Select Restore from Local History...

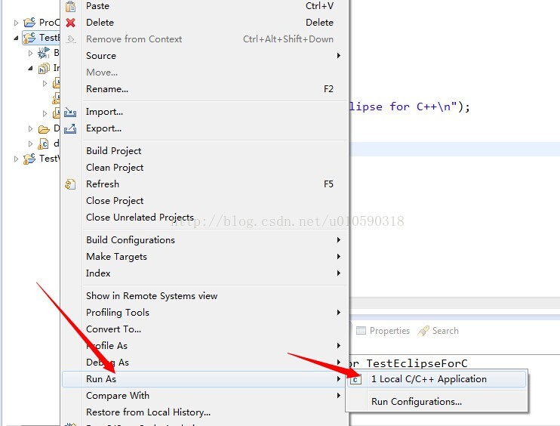click(205, 412)
